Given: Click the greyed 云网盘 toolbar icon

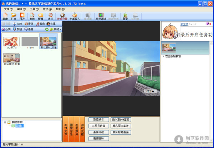Looking at the screenshot, I should click(135, 16).
